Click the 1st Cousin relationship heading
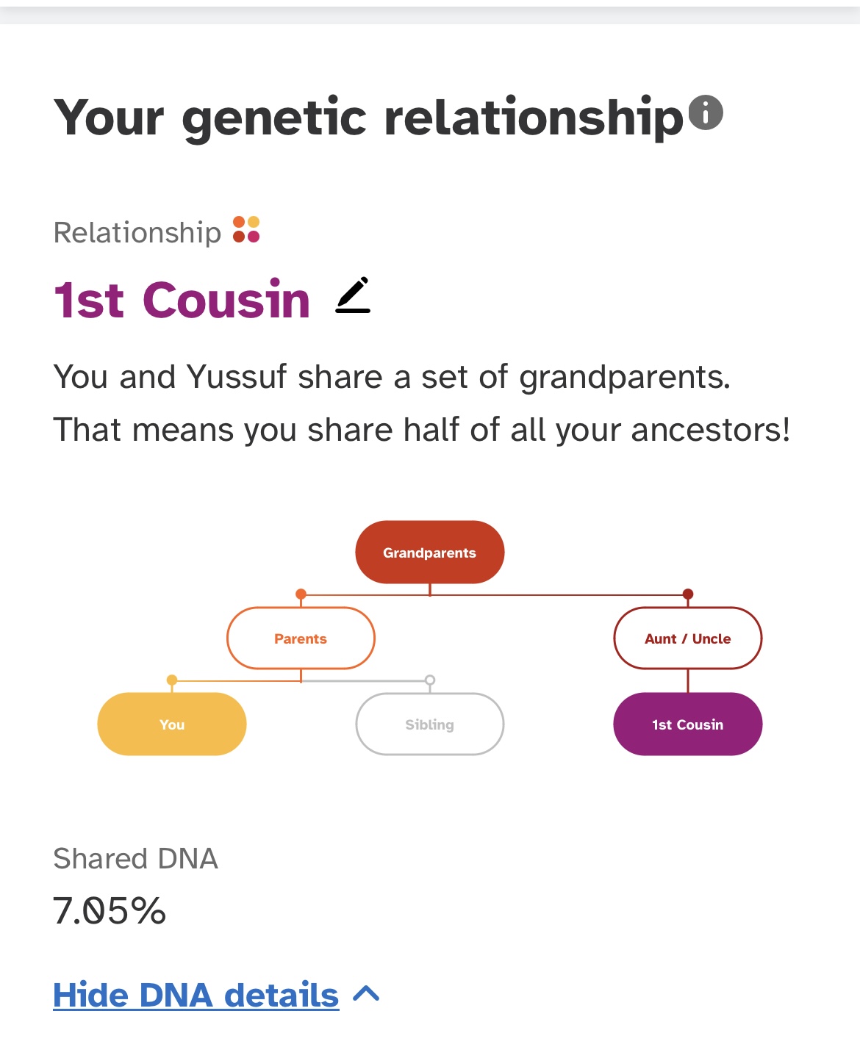860x1058 pixels. point(182,300)
